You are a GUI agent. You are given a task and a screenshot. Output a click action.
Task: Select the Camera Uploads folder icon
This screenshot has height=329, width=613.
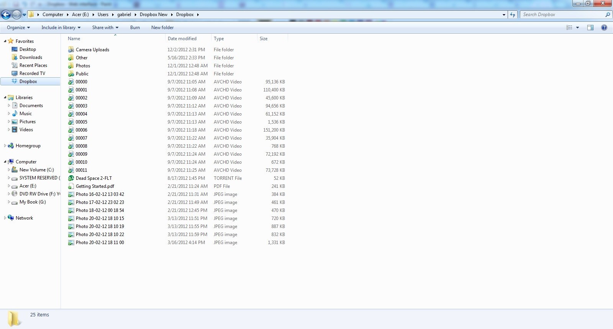71,50
